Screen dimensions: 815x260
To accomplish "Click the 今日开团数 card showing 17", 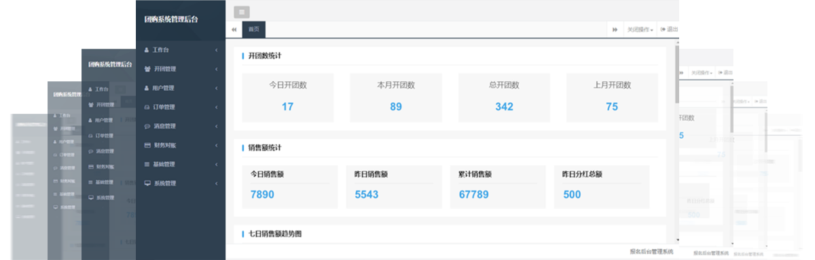I will 288,97.
